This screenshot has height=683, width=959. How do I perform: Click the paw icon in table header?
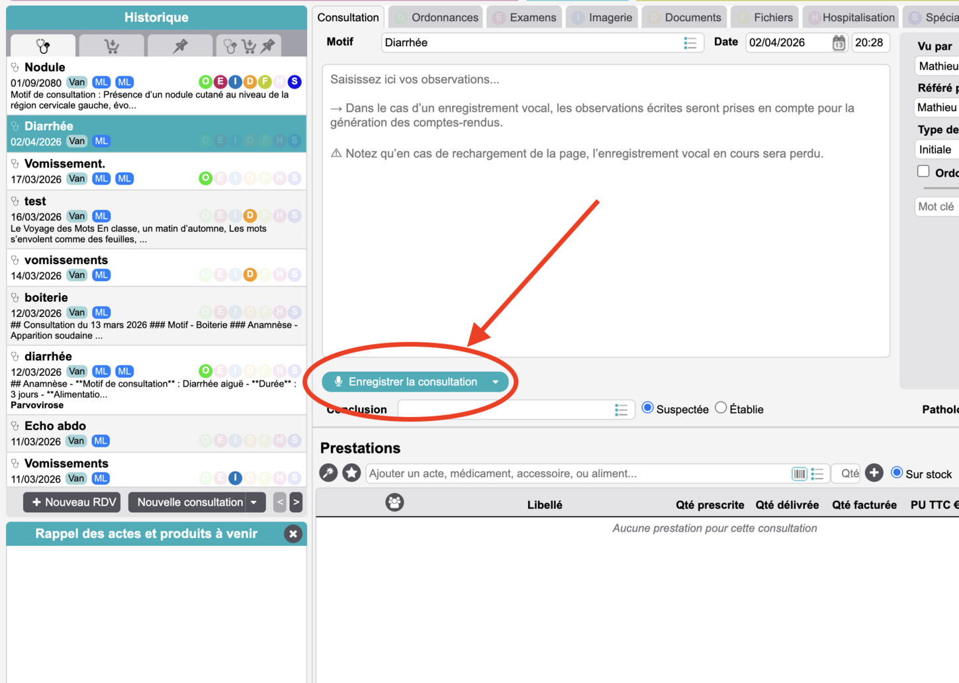coord(394,502)
